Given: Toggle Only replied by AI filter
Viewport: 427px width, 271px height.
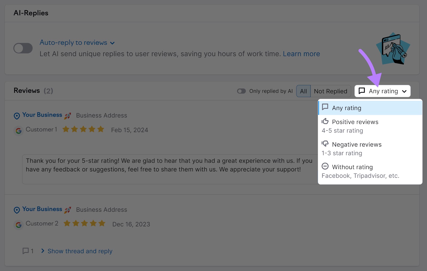Looking at the screenshot, I should (241, 91).
